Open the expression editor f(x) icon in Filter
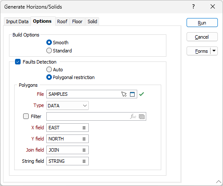 (x=133, y=116)
